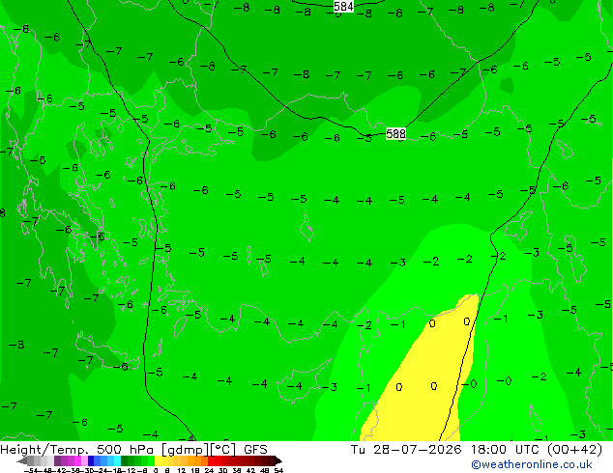Open the weatheronline.co.uk copyright link

click(x=531, y=464)
